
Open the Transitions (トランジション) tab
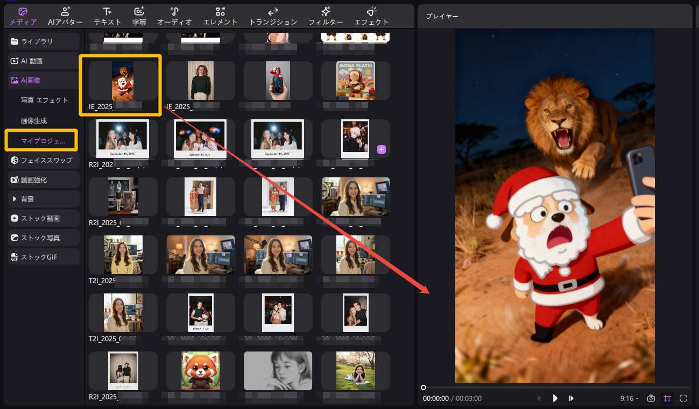pyautogui.click(x=273, y=16)
